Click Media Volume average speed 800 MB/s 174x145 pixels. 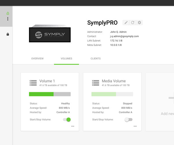[127, 108]
